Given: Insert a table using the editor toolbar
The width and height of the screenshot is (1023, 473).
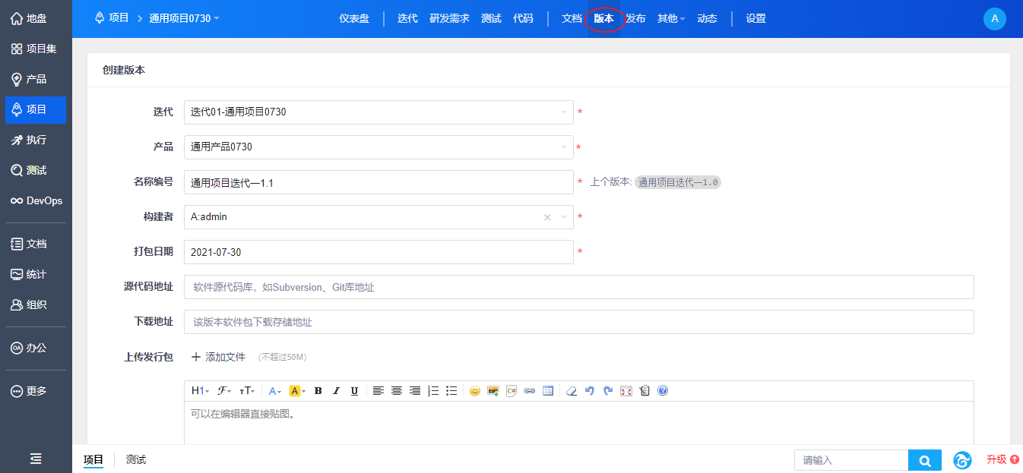Looking at the screenshot, I should (548, 391).
